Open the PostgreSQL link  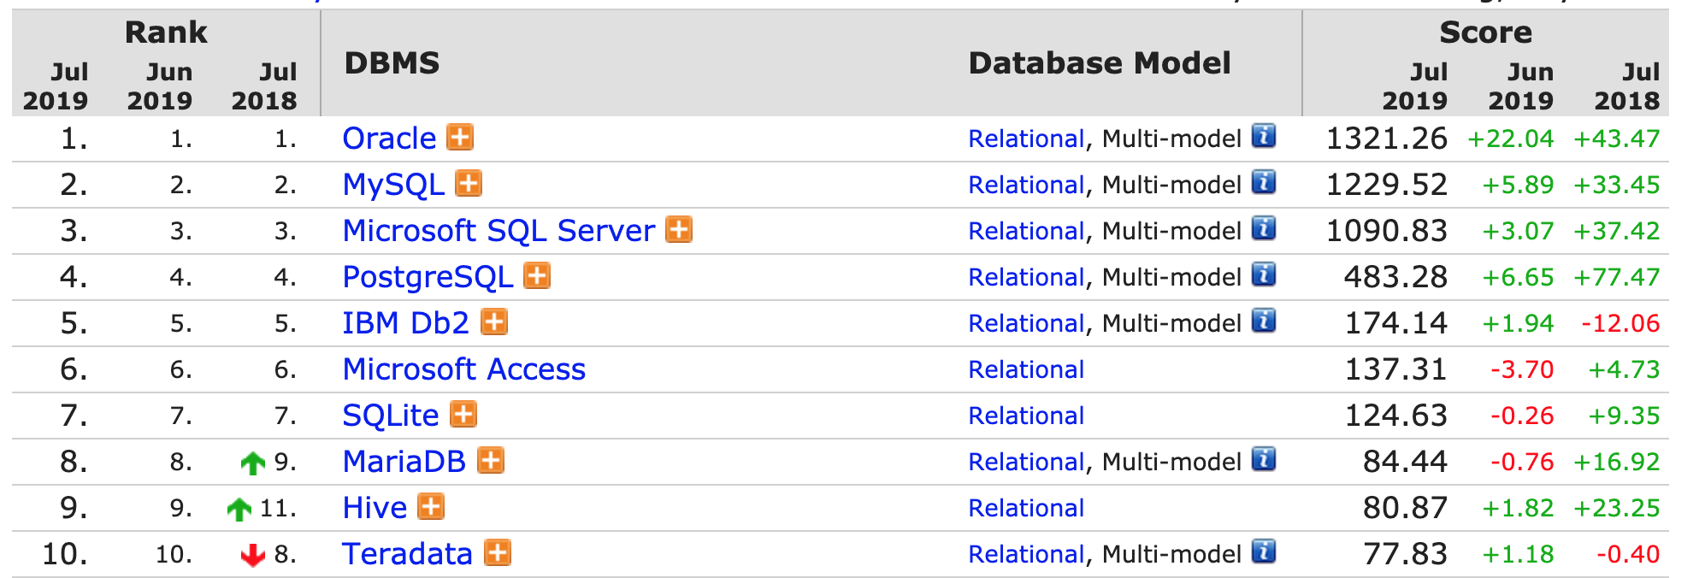click(x=428, y=276)
